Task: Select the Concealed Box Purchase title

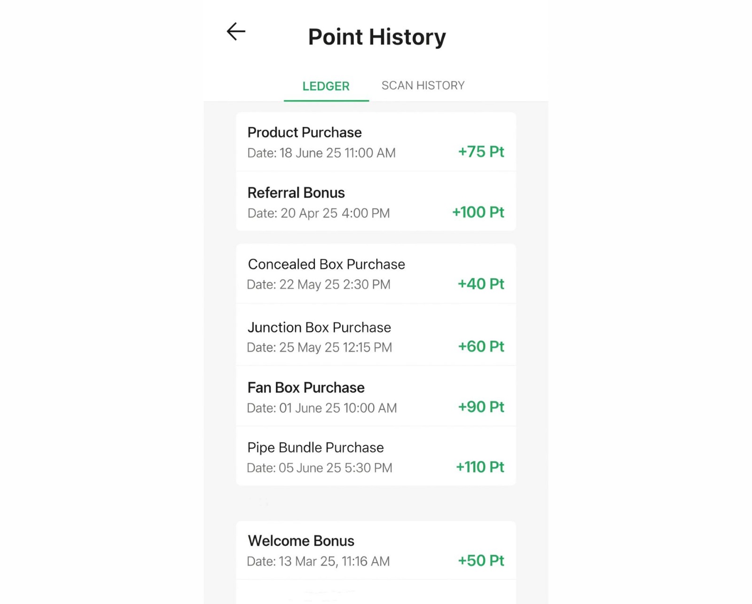Action: [x=326, y=264]
